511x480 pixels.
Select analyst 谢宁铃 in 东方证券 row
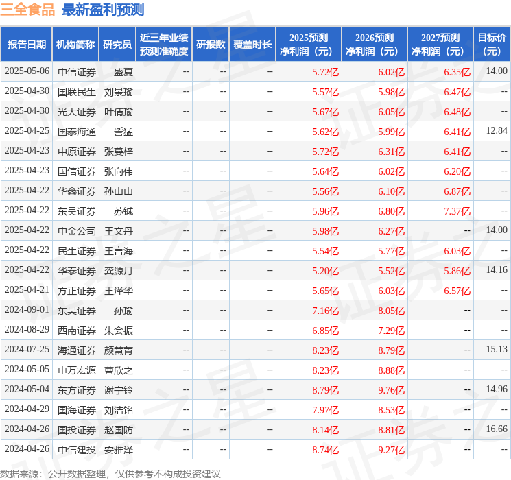[119, 390]
